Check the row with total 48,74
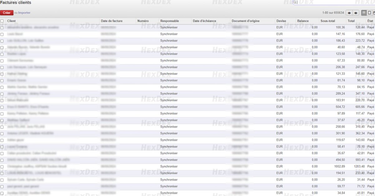The height and width of the screenshot is (196, 375). [2, 47]
